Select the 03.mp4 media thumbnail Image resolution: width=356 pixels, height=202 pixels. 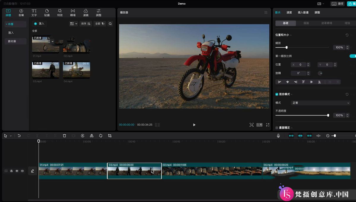[46, 70]
